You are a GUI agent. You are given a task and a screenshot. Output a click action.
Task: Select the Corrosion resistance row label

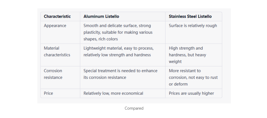(53, 74)
